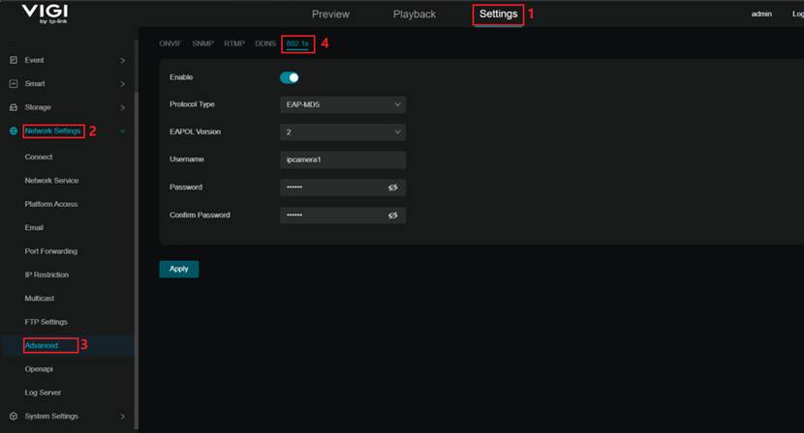Viewport: 804px width, 433px height.
Task: Toggle the 802.1x Enable switch
Action: [290, 77]
